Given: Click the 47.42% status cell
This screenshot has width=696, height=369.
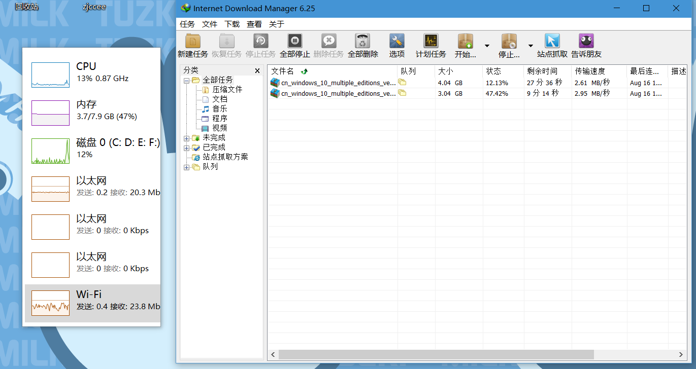Looking at the screenshot, I should point(496,93).
